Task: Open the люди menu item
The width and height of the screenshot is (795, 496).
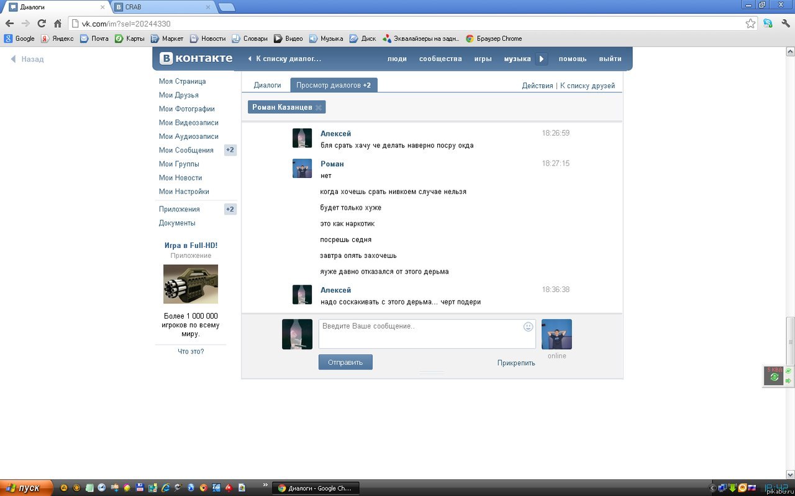Action: point(397,59)
